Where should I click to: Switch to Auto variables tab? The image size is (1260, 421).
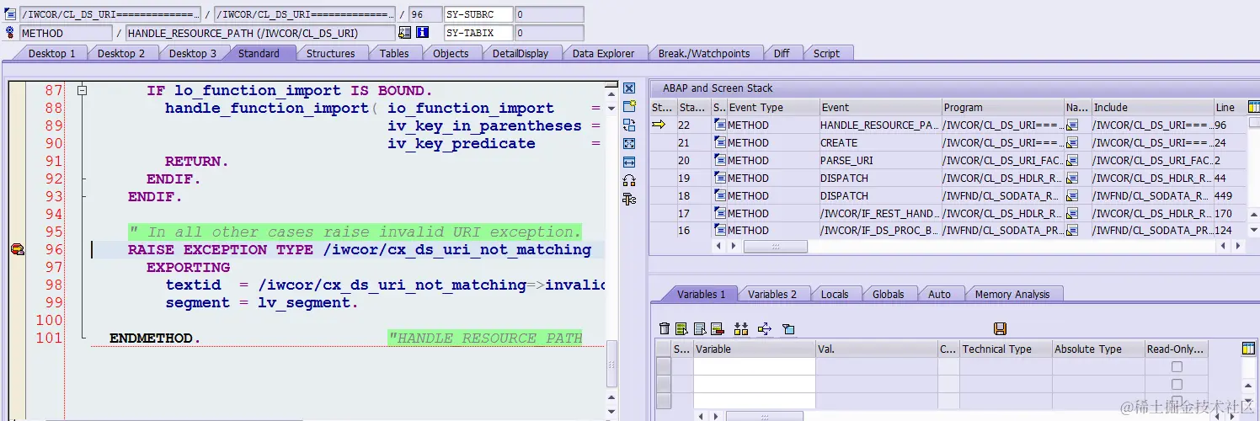pyautogui.click(x=939, y=294)
